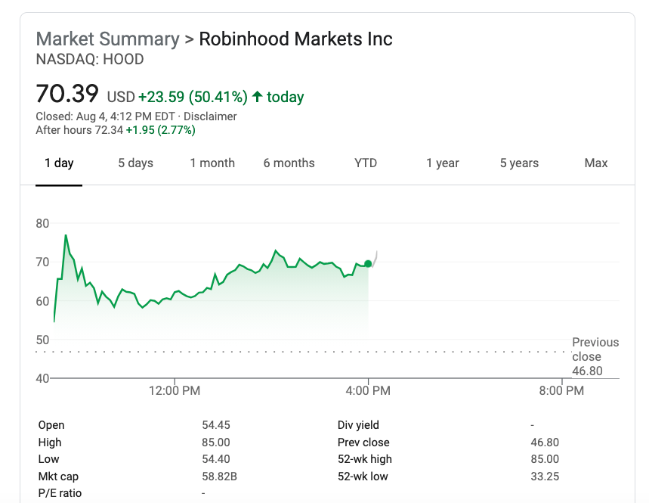Click the green upward arrow indicator

pyautogui.click(x=256, y=96)
